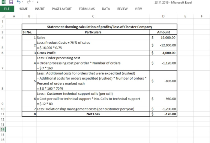Click the statement title cell for Chester Company
The image size is (210, 143).
[x=99, y=27]
